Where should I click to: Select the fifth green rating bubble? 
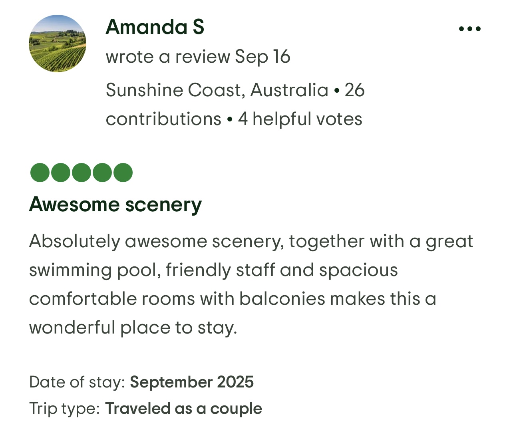point(123,173)
